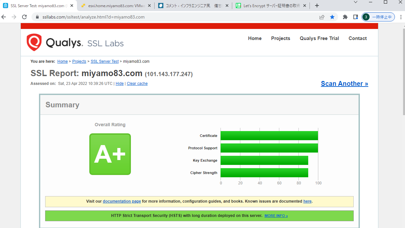Open the tab search chevron

[x=356, y=2]
